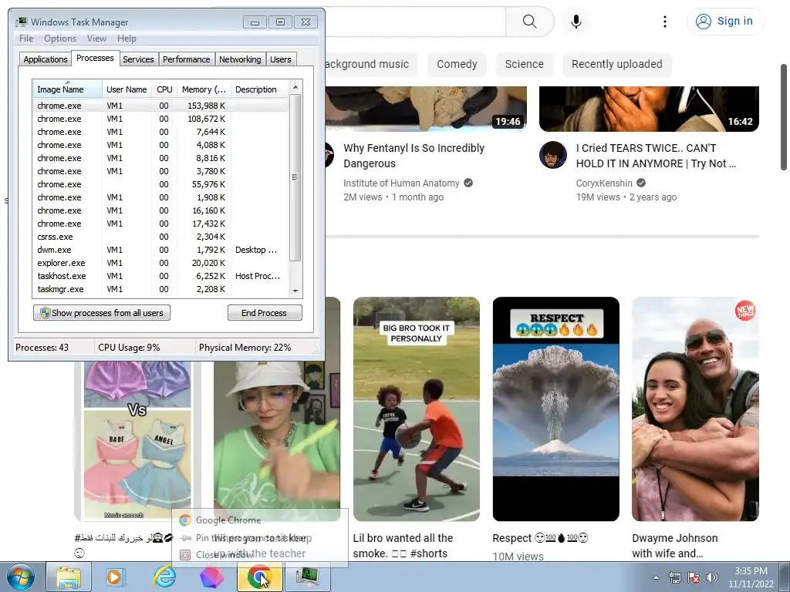
Task: Select chrome.exe row using 108,672 K
Action: (160, 119)
